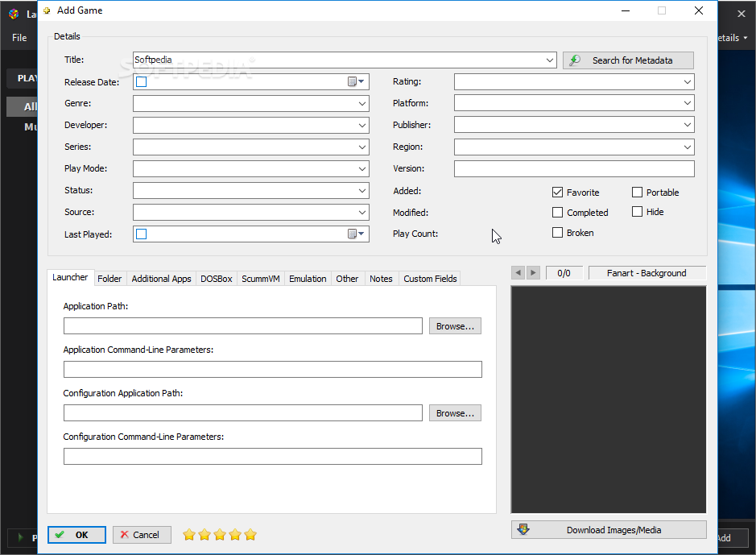This screenshot has width=756, height=555.
Task: Check the Broken checkbox
Action: point(557,233)
